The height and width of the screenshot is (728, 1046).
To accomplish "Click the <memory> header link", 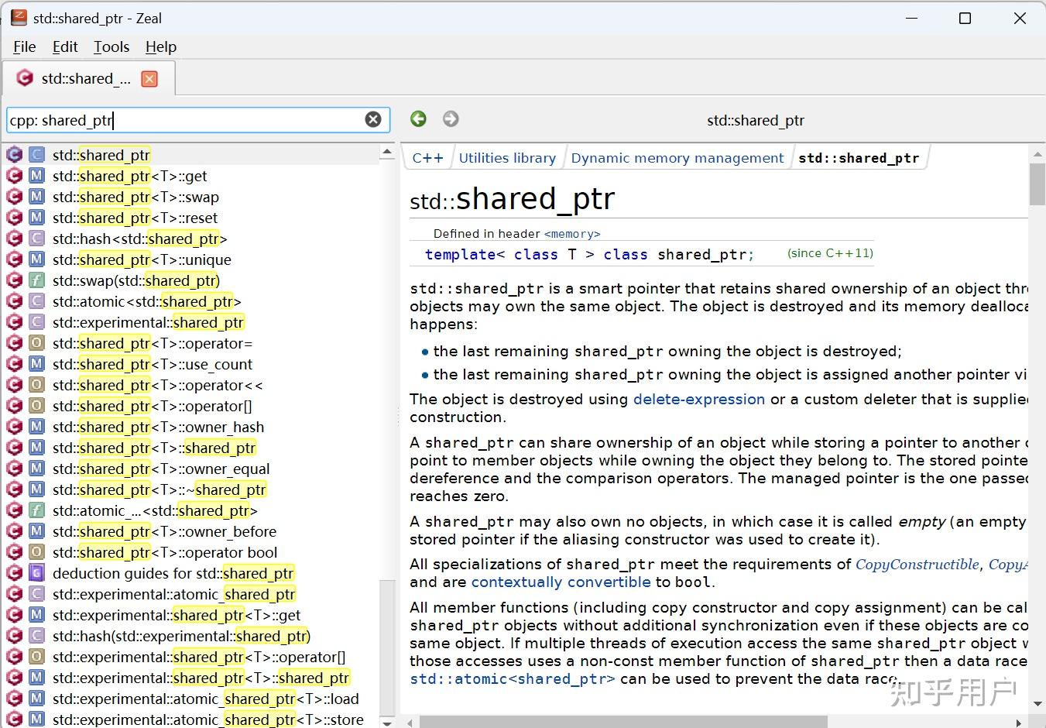I will (x=572, y=233).
